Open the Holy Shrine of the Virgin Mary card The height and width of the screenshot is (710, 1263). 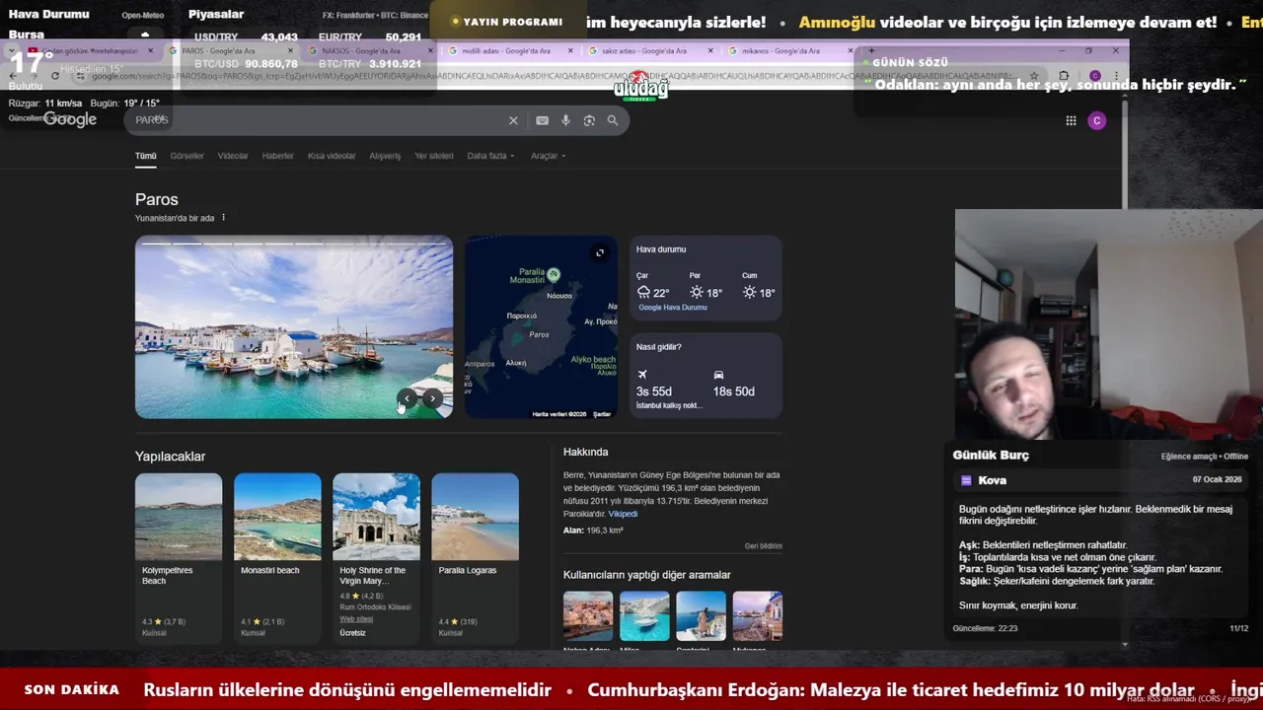click(x=376, y=557)
